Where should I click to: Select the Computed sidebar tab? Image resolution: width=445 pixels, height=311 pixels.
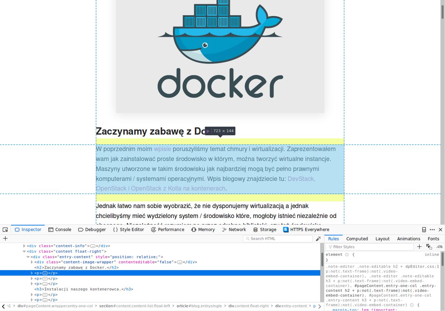click(357, 239)
